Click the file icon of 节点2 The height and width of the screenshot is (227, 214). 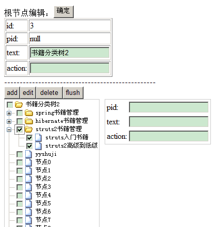pos(28,179)
